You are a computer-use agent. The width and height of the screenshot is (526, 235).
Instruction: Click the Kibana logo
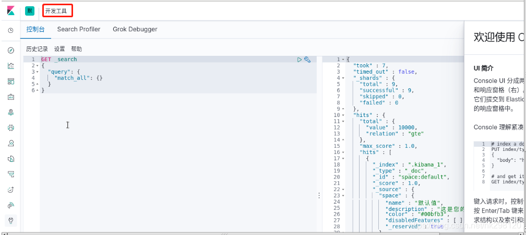point(11,10)
